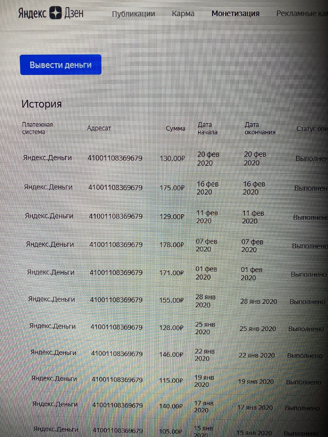Click Яндекс.Деньги in the 175.00₽ row
The width and height of the screenshot is (328, 437).
48,187
